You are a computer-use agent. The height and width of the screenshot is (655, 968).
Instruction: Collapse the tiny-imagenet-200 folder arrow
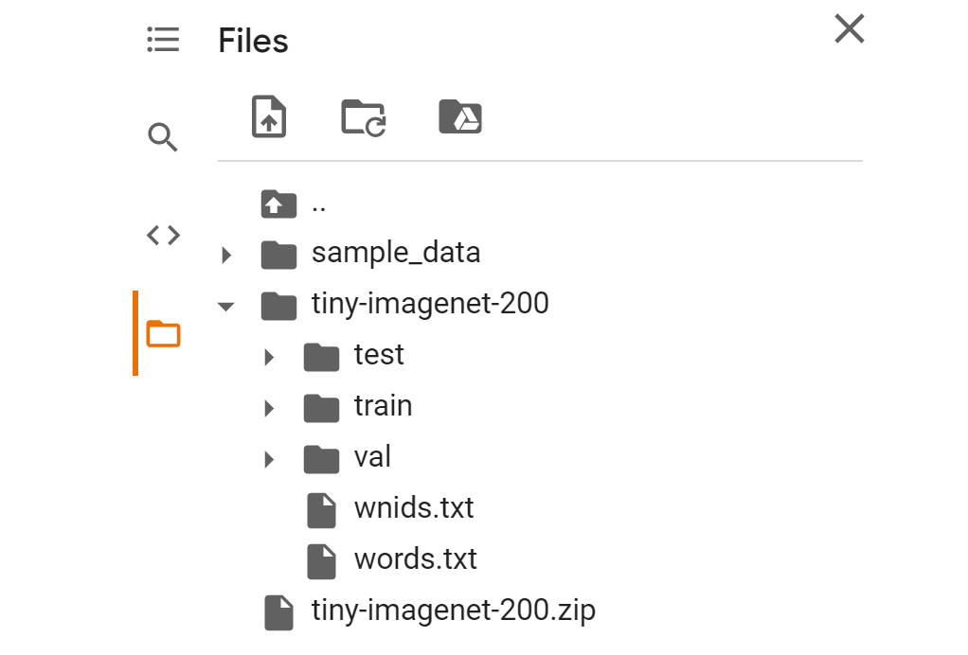[x=225, y=306]
